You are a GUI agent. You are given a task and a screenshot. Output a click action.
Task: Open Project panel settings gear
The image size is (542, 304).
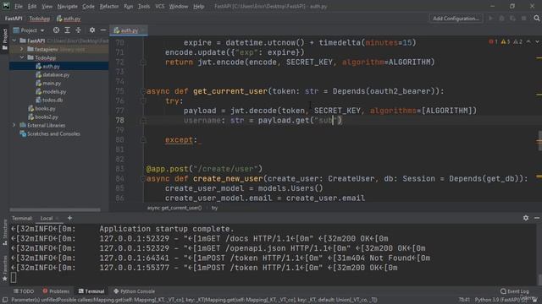(92, 30)
